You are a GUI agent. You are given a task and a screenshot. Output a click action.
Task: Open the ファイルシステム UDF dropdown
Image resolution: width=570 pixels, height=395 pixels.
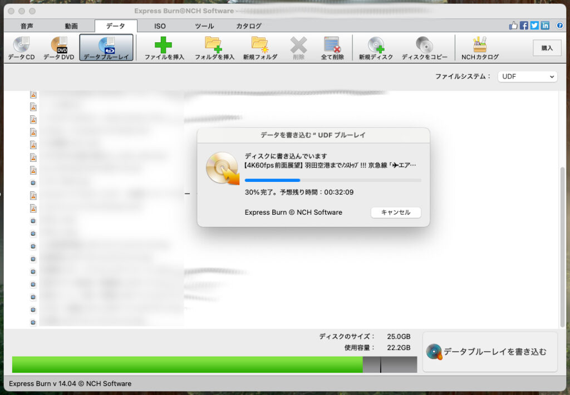point(528,77)
